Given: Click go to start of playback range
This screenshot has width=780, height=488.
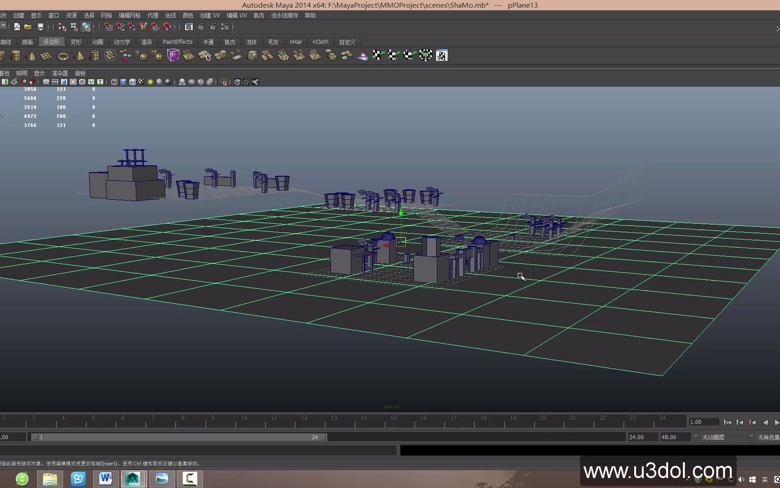Looking at the screenshot, I should (727, 422).
